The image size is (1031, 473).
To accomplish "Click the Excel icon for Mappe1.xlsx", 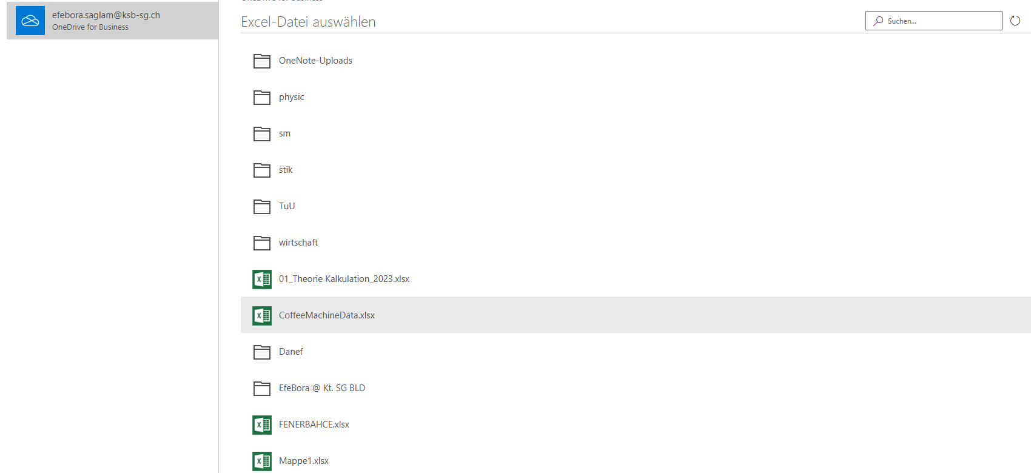I will (262, 461).
